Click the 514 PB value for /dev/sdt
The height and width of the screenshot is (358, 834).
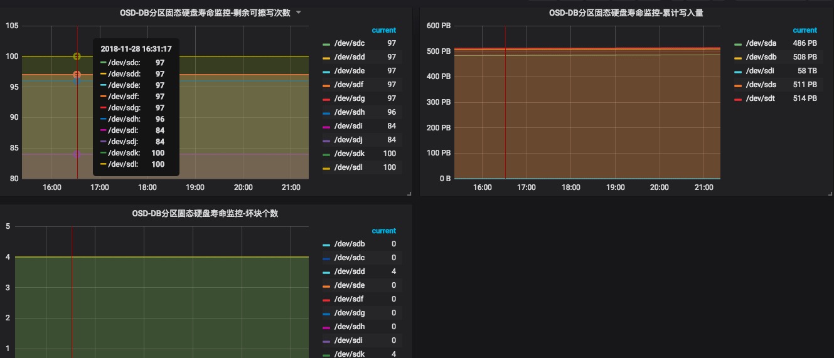tap(805, 98)
